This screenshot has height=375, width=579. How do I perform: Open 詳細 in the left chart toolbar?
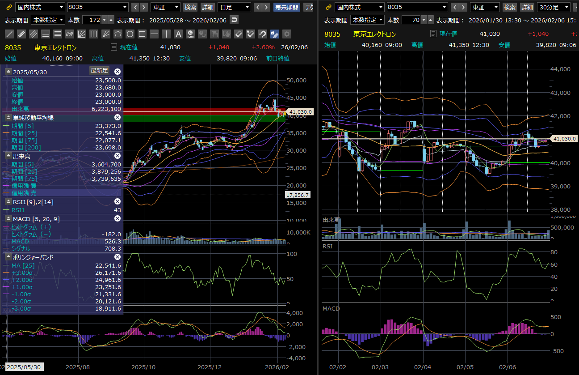click(207, 7)
